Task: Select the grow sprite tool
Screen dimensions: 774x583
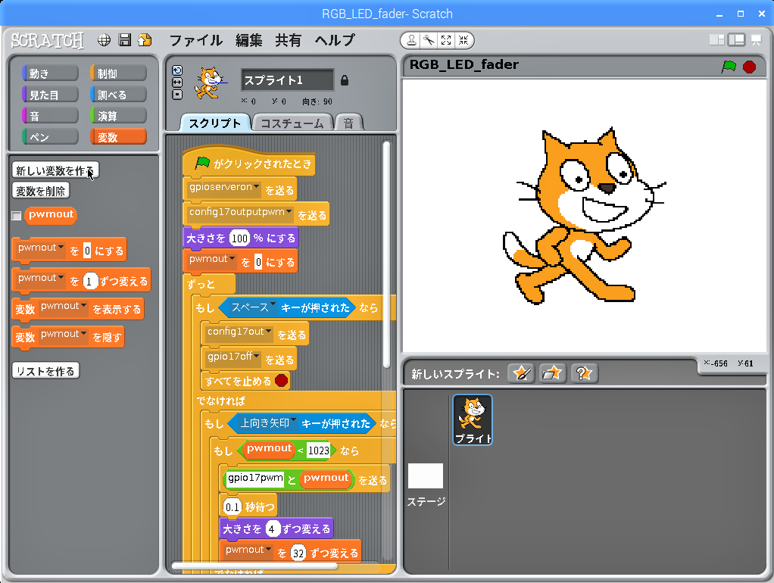Action: (x=446, y=40)
